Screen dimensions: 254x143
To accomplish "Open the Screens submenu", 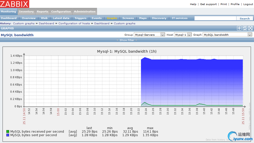I will (x=128, y=18).
